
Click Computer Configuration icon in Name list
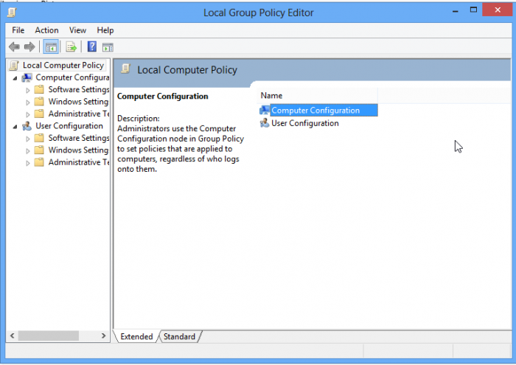(x=264, y=111)
